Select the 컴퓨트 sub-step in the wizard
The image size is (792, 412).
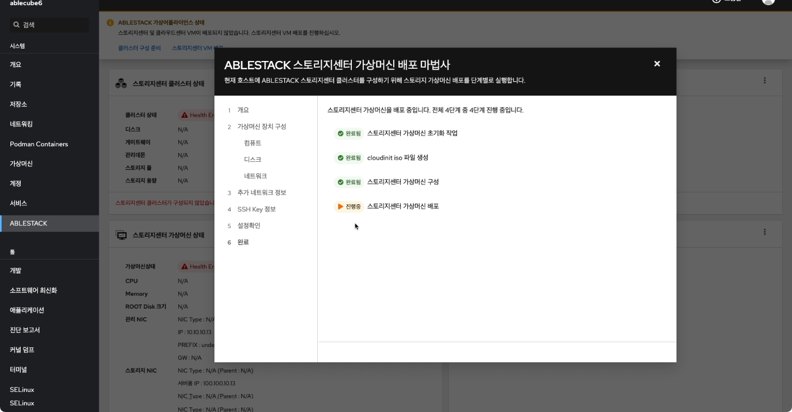[x=253, y=143]
